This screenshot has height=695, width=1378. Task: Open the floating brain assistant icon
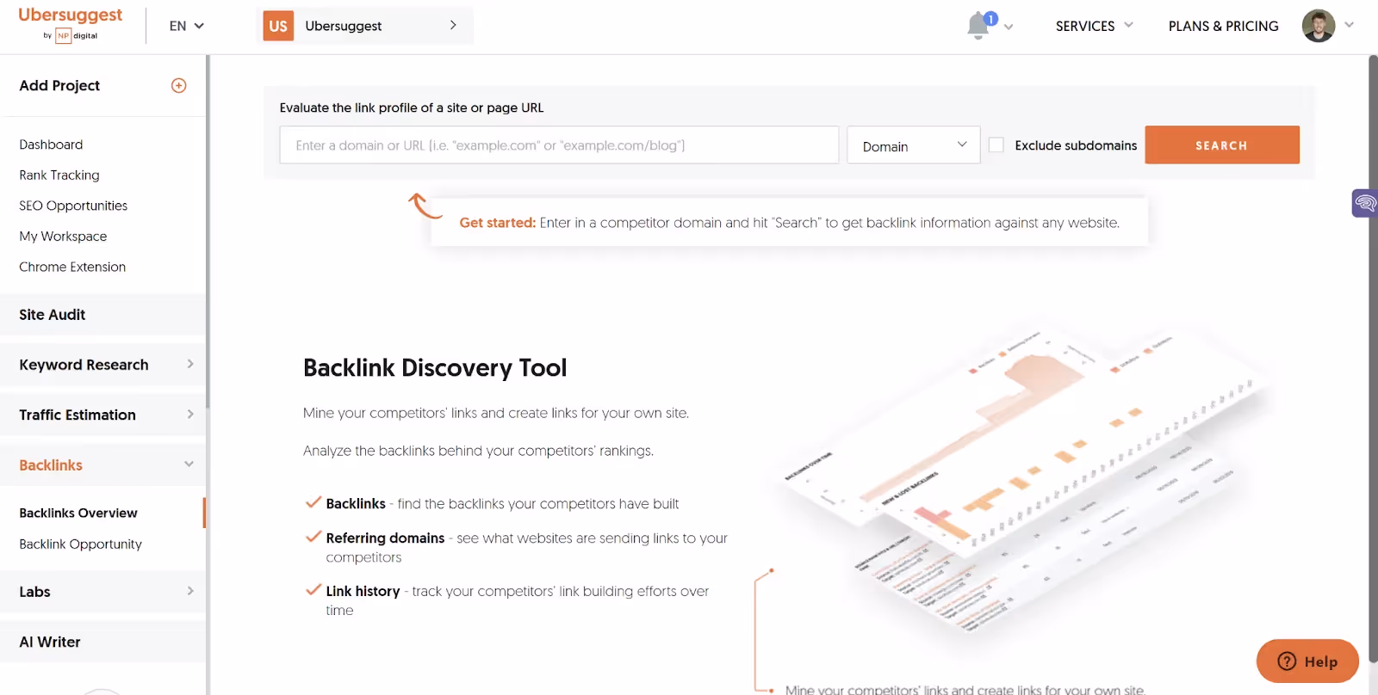pos(1365,203)
